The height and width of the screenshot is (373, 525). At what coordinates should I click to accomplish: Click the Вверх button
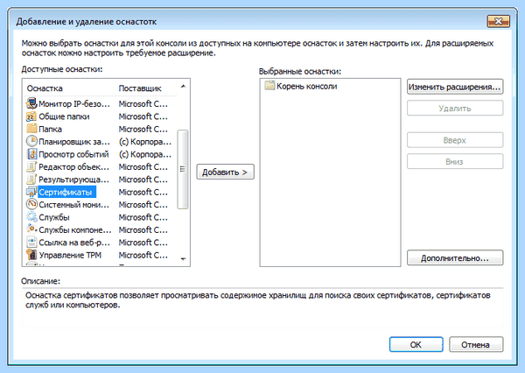(x=455, y=140)
